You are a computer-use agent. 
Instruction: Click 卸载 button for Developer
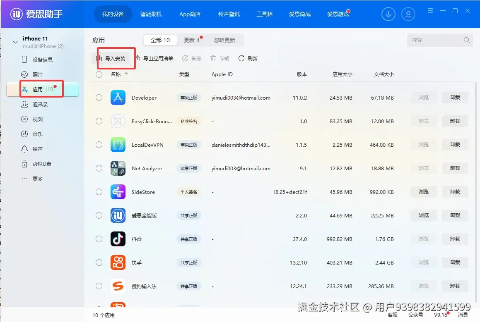[x=455, y=98]
